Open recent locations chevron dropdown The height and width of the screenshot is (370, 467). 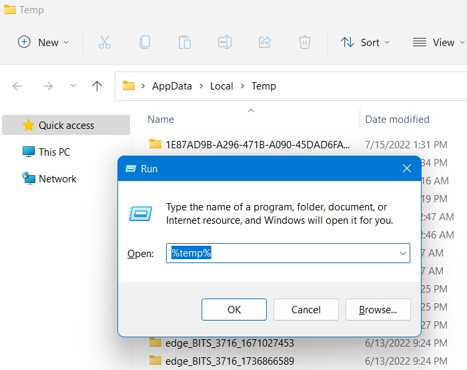[x=73, y=86]
